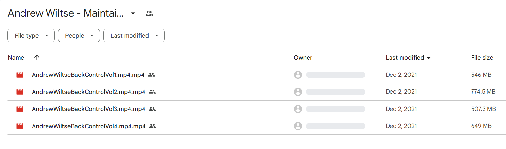Click the Andrew Wiltse folder title text
The image size is (506, 149).
66,13
